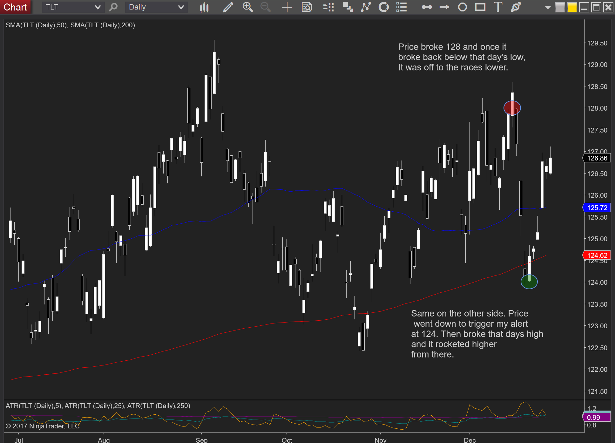Click the 126.86 current price marker

(597, 158)
